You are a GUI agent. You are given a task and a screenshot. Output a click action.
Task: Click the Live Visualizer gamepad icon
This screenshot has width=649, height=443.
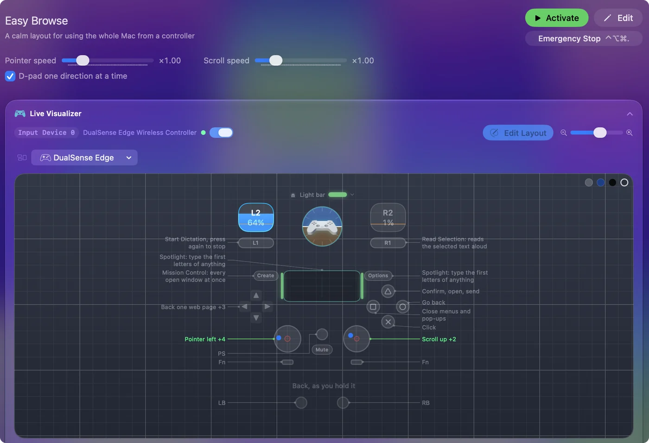pos(20,114)
